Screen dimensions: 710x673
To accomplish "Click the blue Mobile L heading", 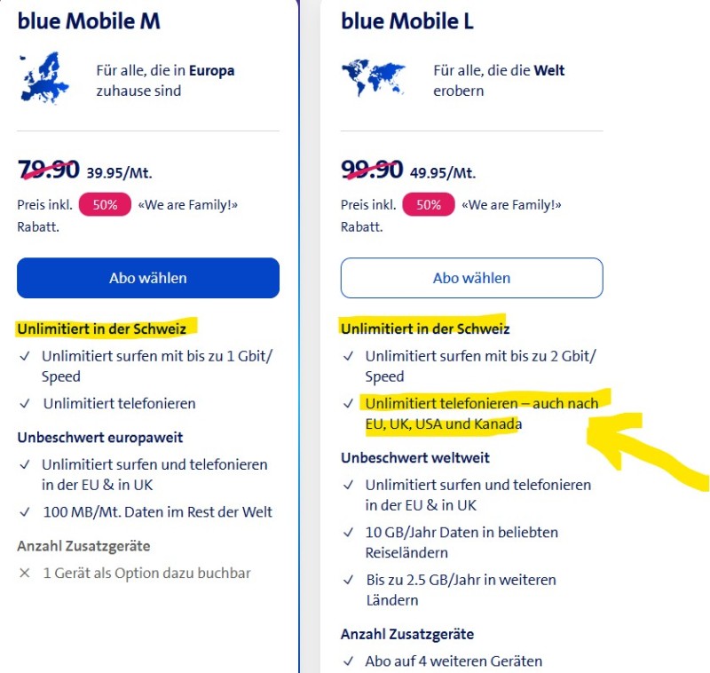I will pyautogui.click(x=407, y=21).
